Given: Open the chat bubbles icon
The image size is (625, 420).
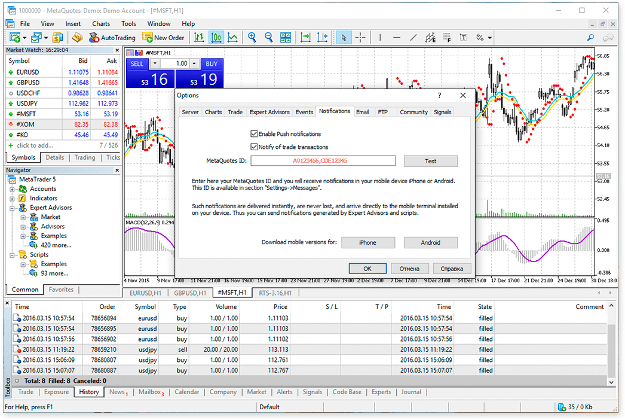Looking at the screenshot, I should [x=608, y=38].
